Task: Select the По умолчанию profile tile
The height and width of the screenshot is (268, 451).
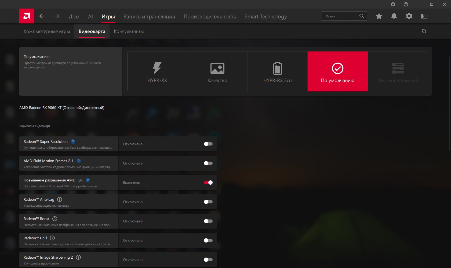Action: tap(338, 71)
